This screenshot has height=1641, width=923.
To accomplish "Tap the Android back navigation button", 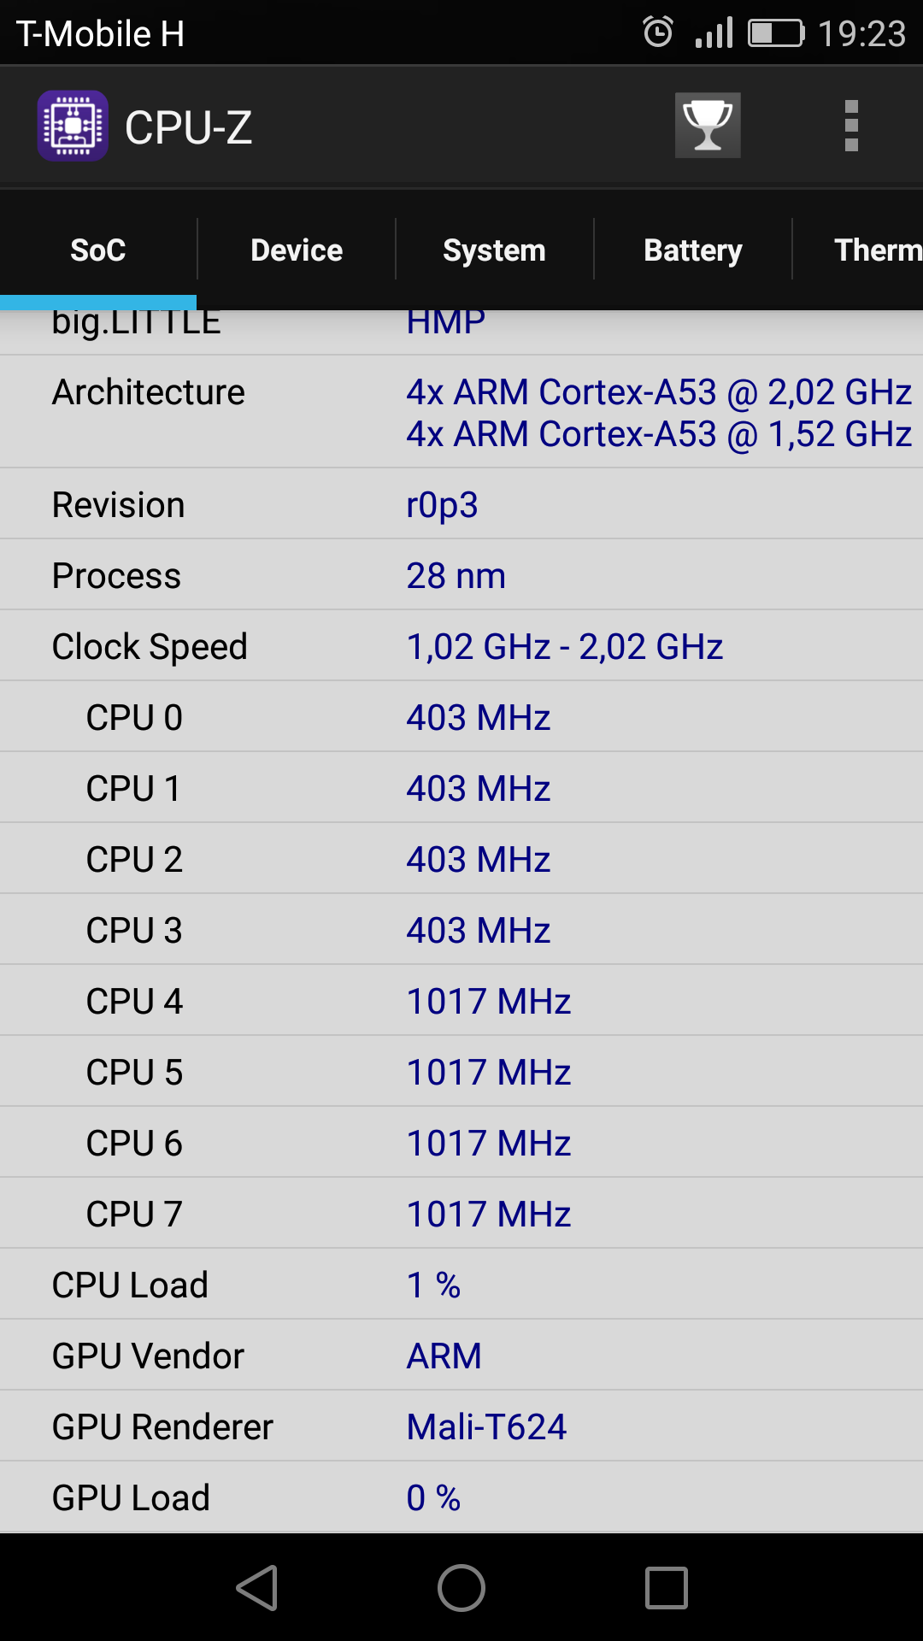I will click(x=257, y=1588).
